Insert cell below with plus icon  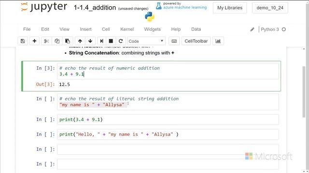pyautogui.click(x=34, y=41)
